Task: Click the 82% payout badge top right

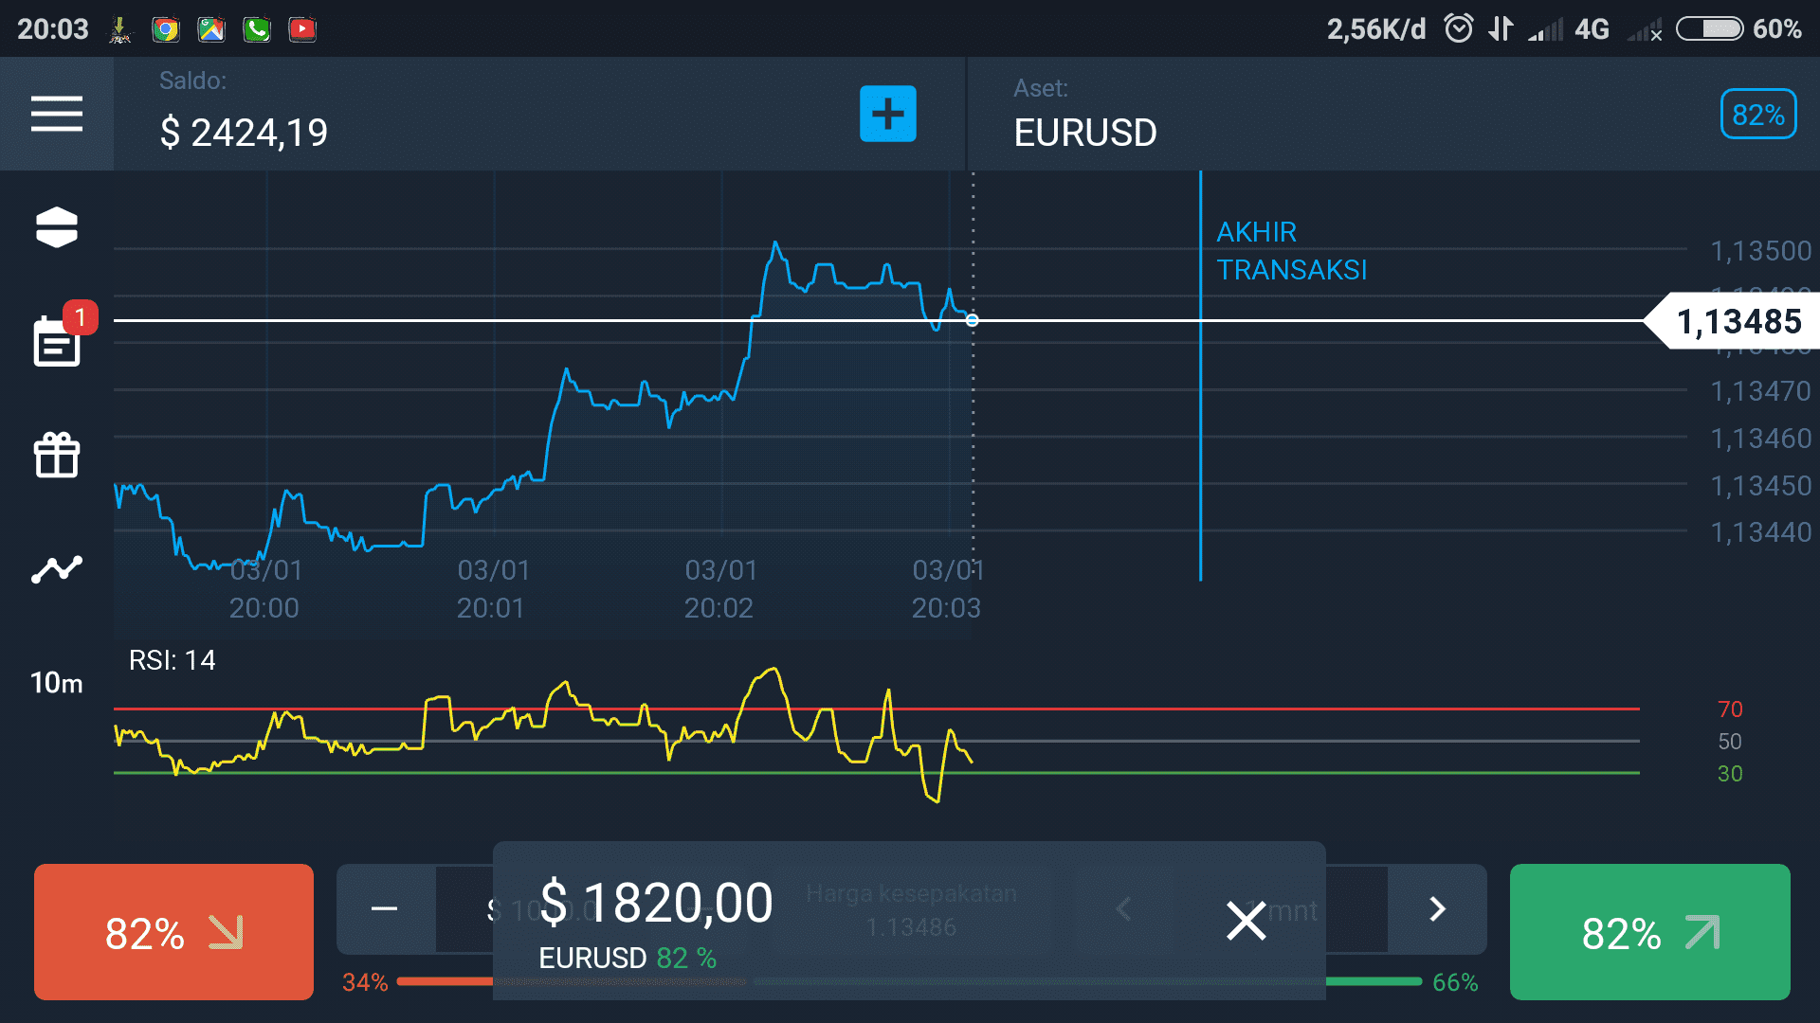Action: point(1758,114)
